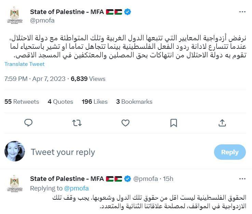This screenshot has height=214, width=252.
Task: Open more options on main tweet
Action: [x=242, y=12]
